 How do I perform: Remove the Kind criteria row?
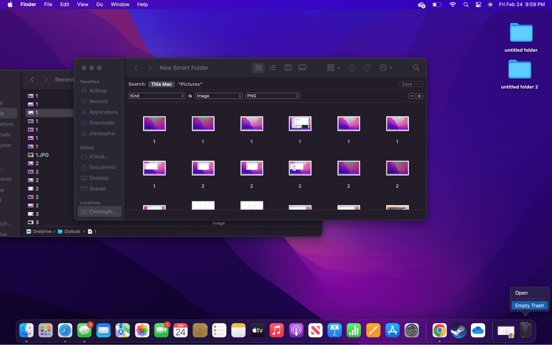411,96
